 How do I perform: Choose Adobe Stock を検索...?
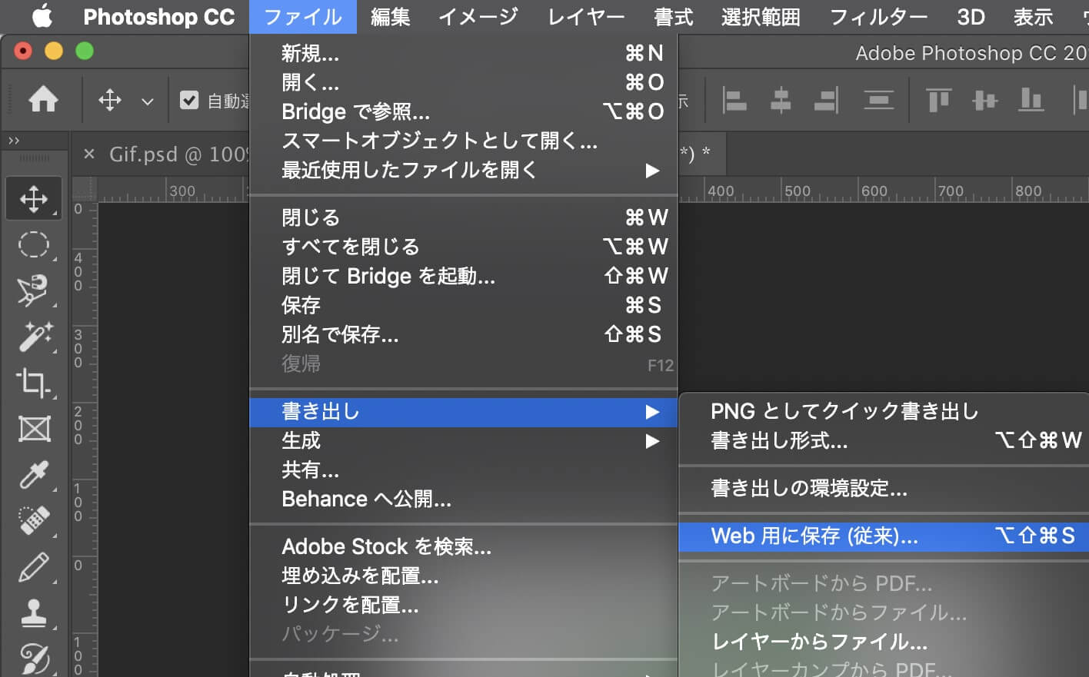(x=463, y=547)
